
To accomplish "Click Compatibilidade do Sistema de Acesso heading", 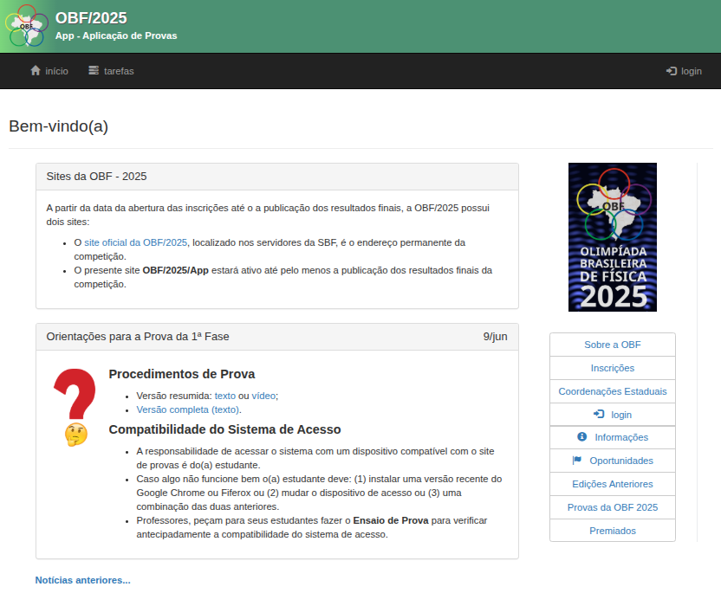I will [224, 429].
